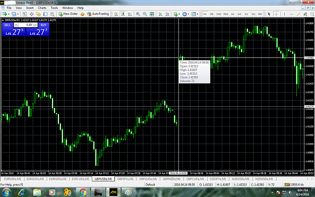The width and height of the screenshot is (315, 197).
Task: Click the BUY button
Action: coord(43,25)
